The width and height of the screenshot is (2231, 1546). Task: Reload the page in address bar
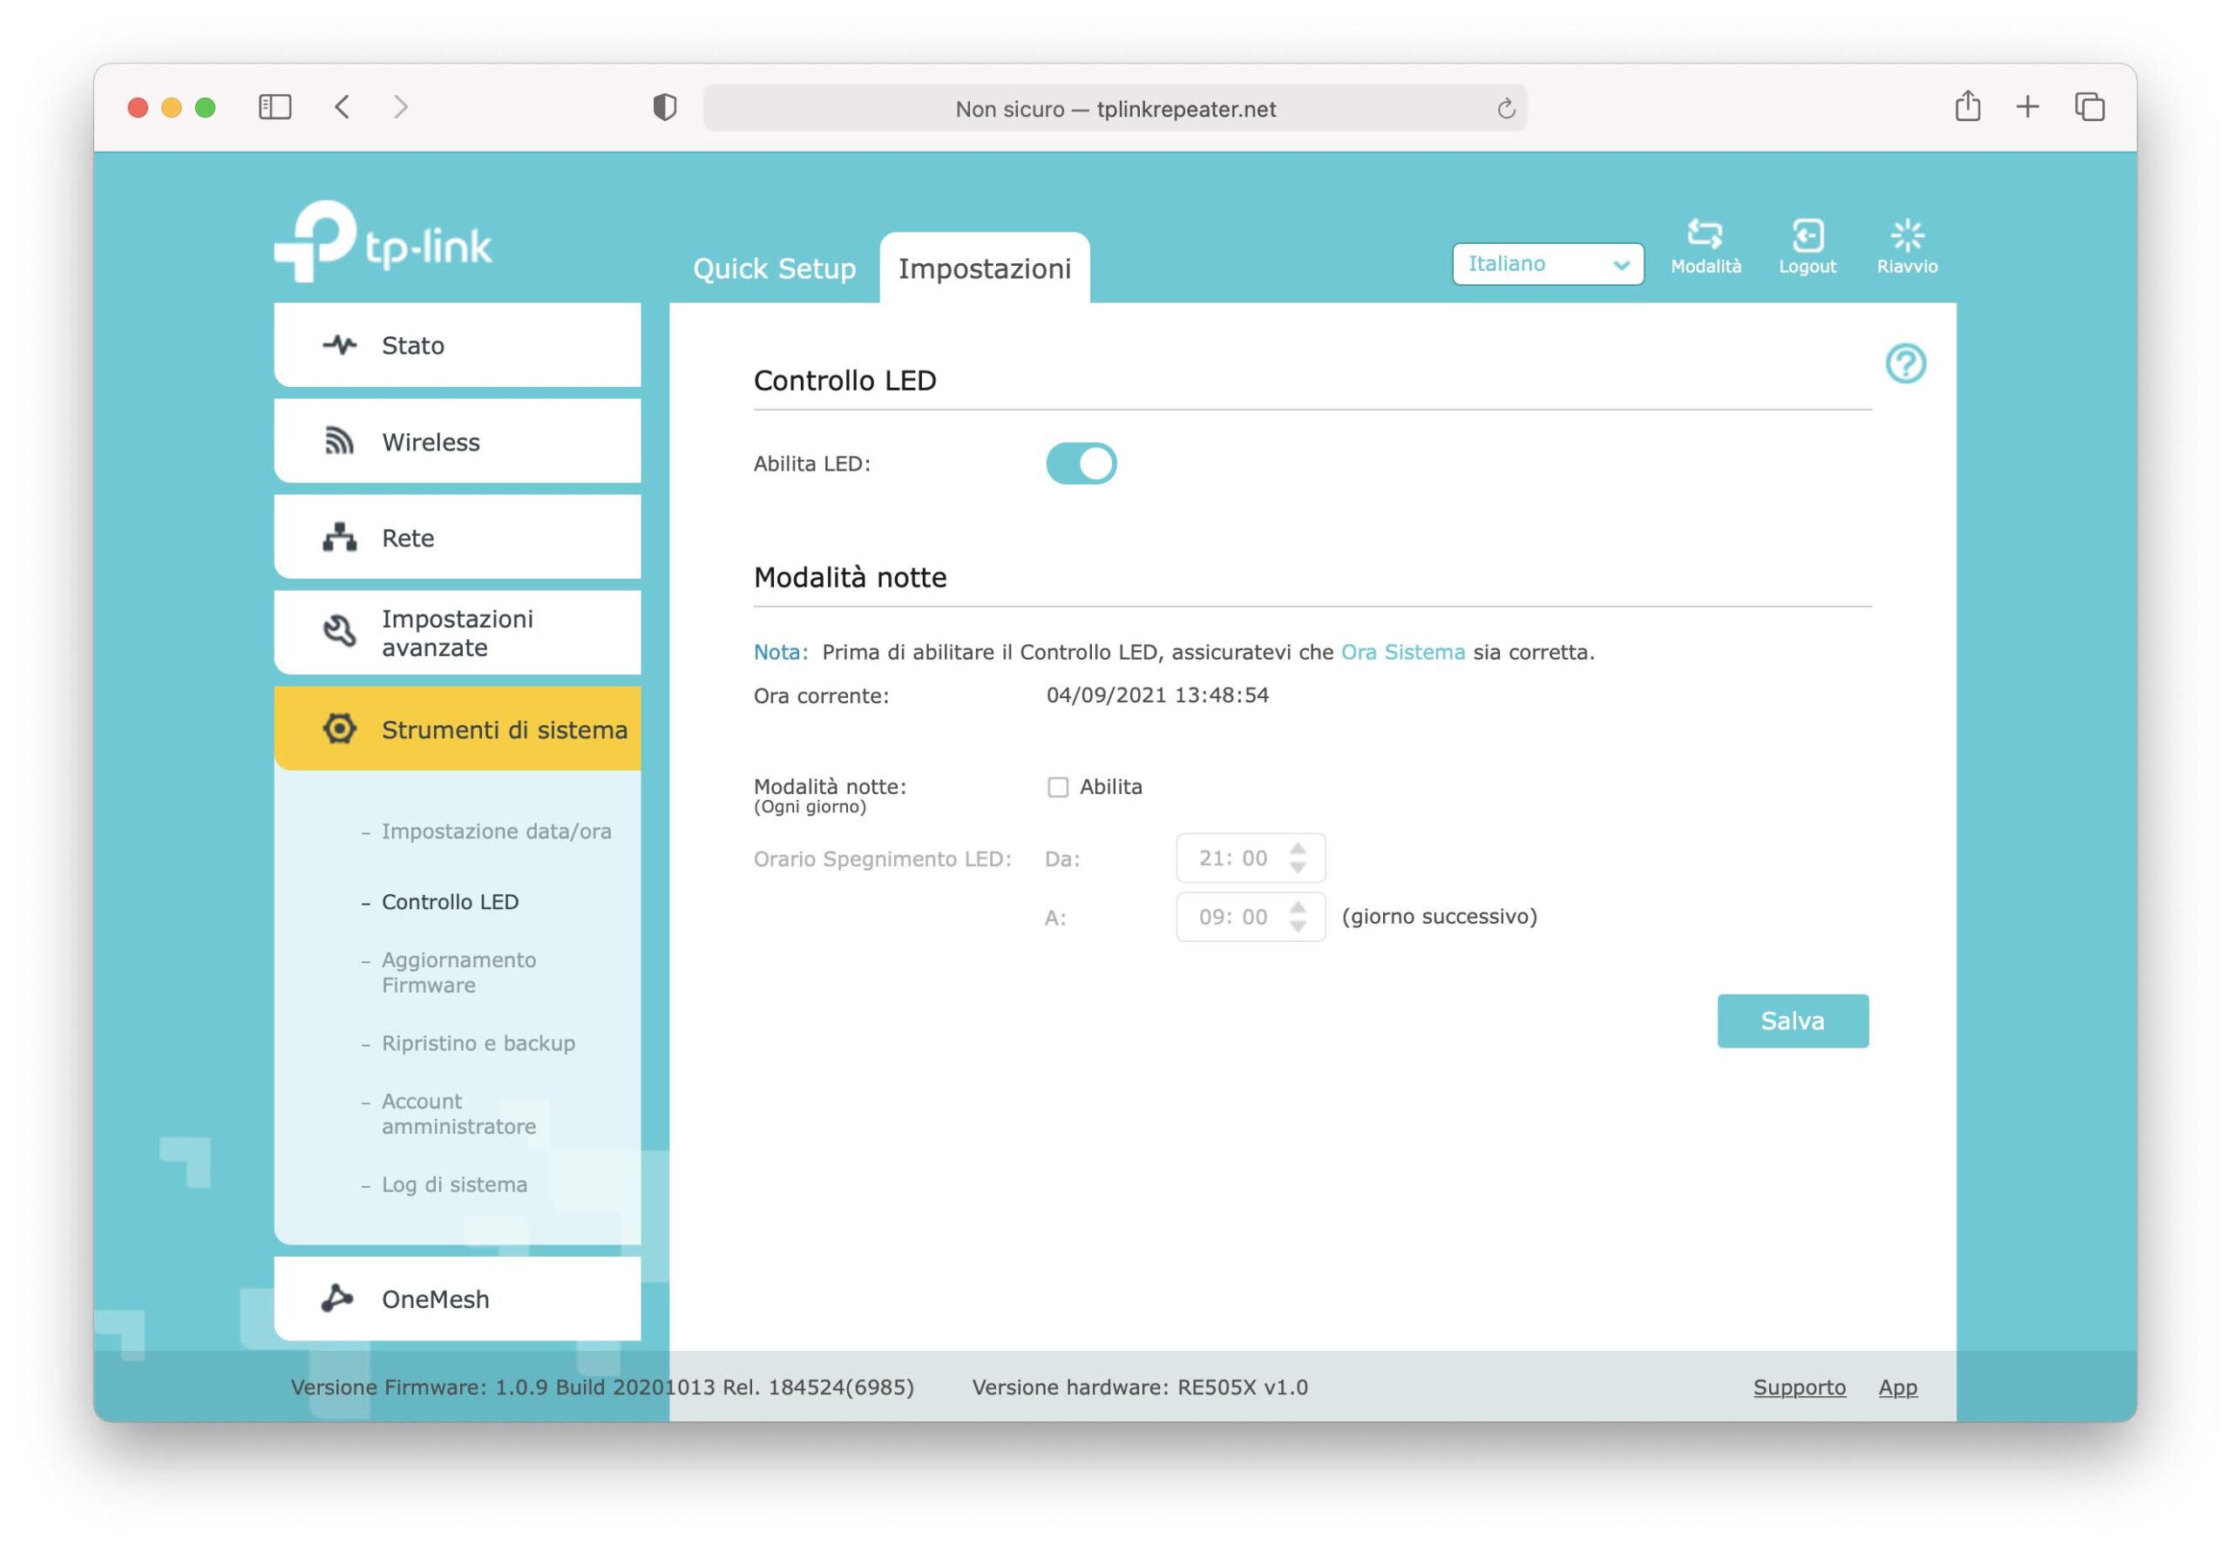[x=1505, y=108]
